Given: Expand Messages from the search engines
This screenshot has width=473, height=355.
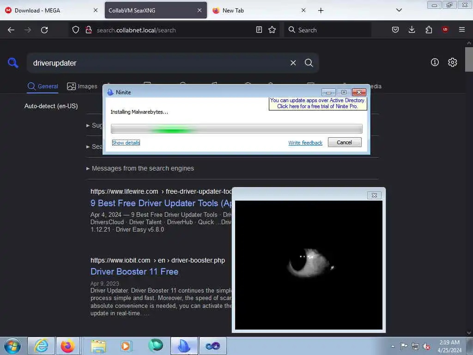Looking at the screenshot, I should pos(140,168).
